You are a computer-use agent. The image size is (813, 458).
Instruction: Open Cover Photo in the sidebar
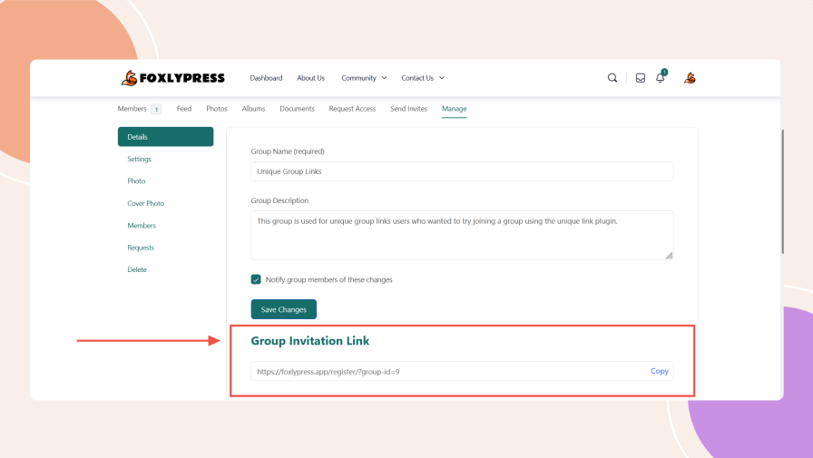pos(146,203)
